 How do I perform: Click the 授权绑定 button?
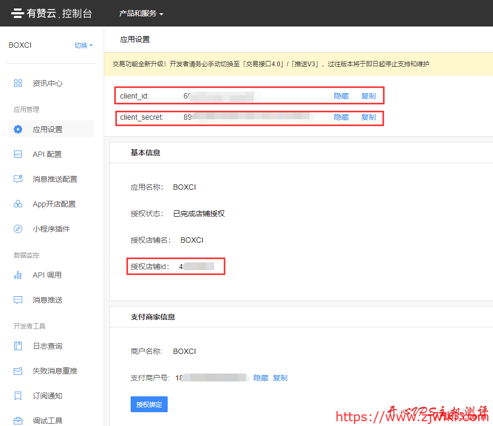(x=149, y=404)
